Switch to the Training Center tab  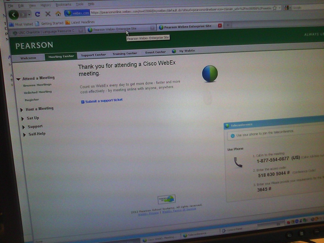(x=125, y=54)
